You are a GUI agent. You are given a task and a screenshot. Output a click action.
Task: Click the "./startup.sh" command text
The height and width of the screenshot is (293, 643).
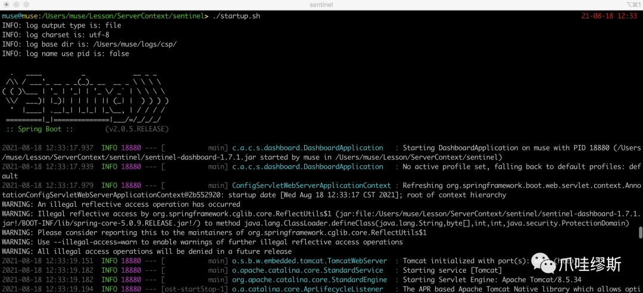(236, 16)
